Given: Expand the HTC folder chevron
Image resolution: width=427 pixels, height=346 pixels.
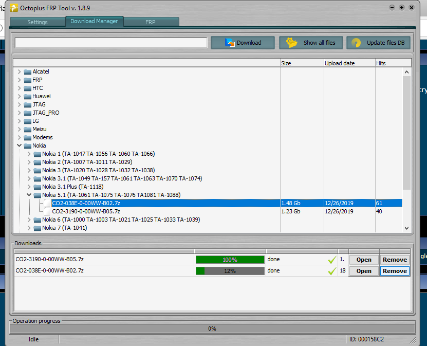Looking at the screenshot, I should 19,88.
